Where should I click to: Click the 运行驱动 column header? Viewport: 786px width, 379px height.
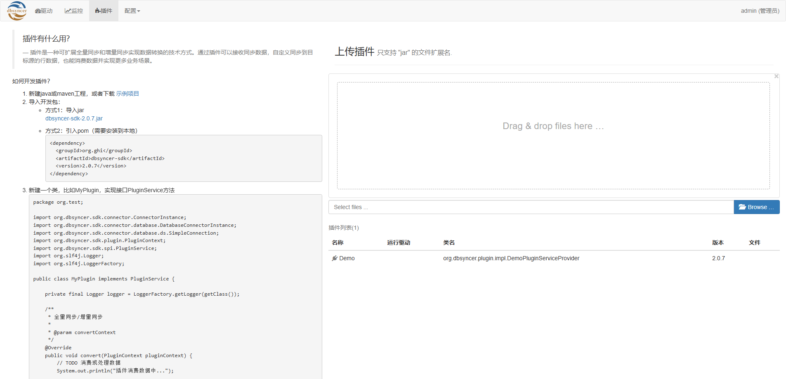pyautogui.click(x=399, y=242)
